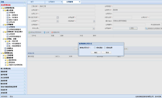Viewport: 162px width, 98px height.
Task: Click the 确定 button in the dialog
Action: 96,52
